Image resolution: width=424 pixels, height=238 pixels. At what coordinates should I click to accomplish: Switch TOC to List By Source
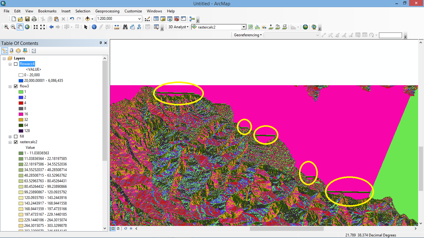(x=11, y=51)
